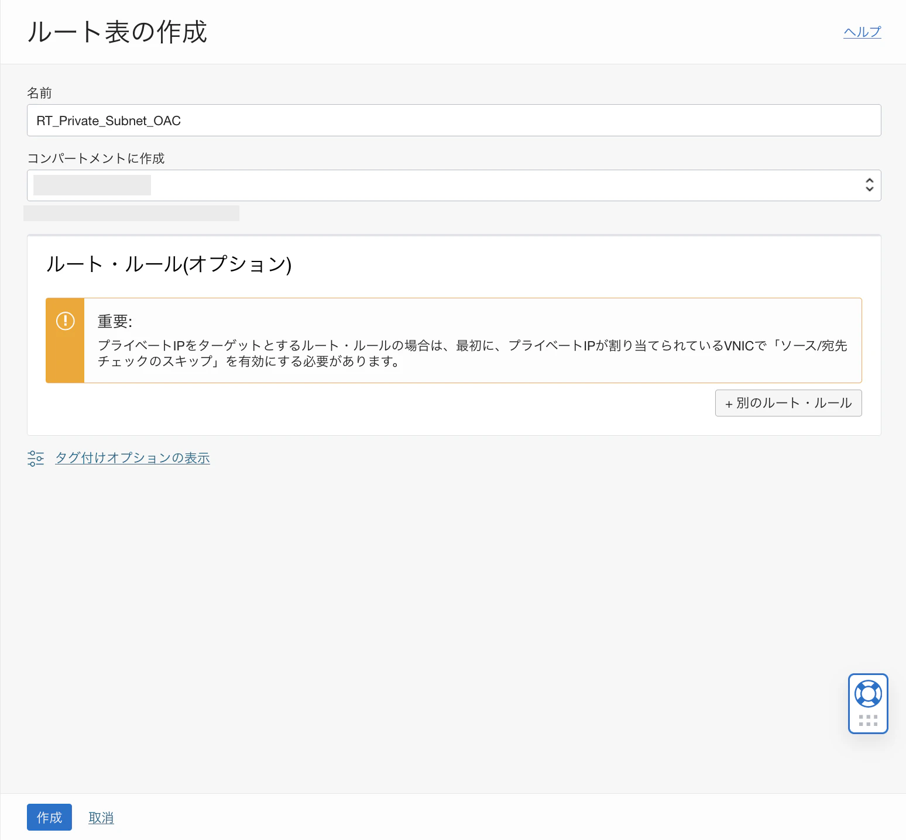The height and width of the screenshot is (840, 906).
Task: Click the 重要: notice title
Action: point(115,321)
